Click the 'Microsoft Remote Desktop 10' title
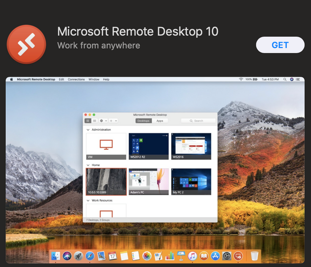This screenshot has height=267, width=311. coord(138,31)
